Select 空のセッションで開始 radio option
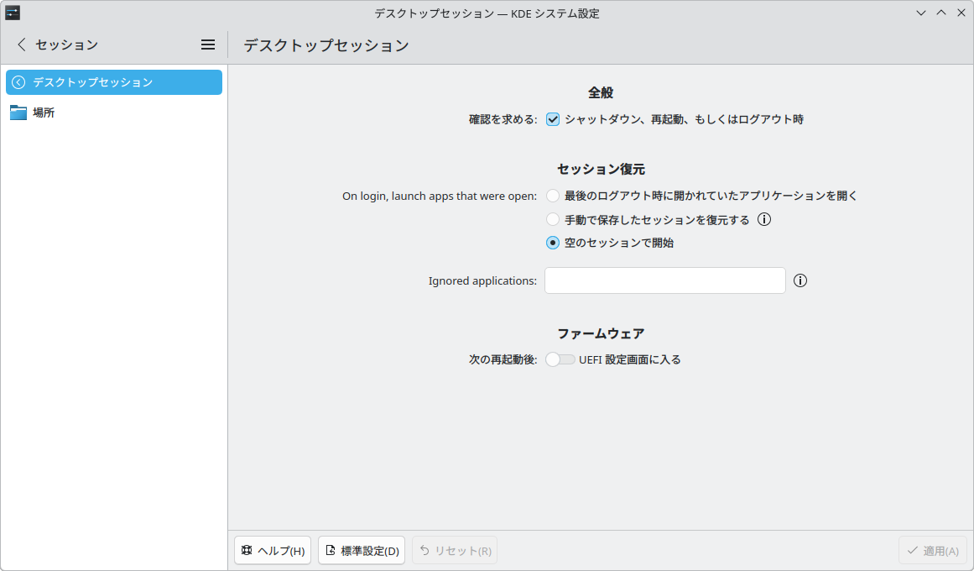The width and height of the screenshot is (974, 571). click(553, 244)
